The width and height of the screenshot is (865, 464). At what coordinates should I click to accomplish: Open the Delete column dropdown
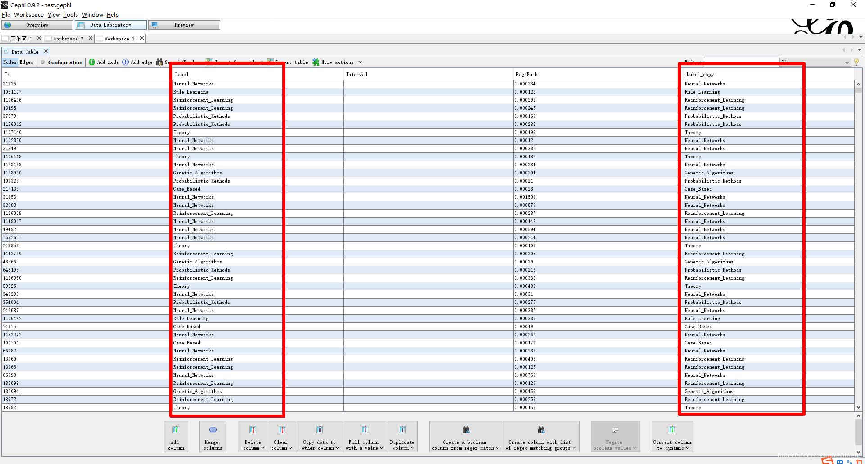[x=253, y=437]
